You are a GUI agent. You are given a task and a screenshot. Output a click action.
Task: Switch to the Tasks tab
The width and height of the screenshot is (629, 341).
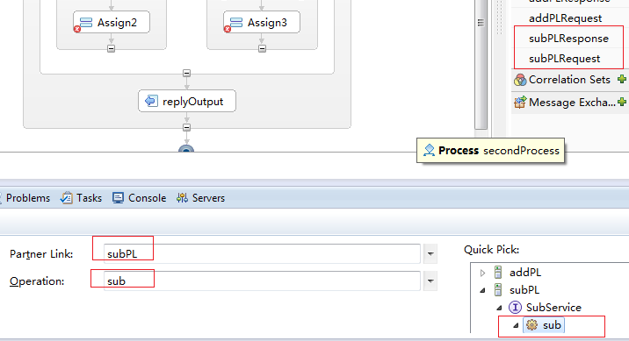click(81, 198)
